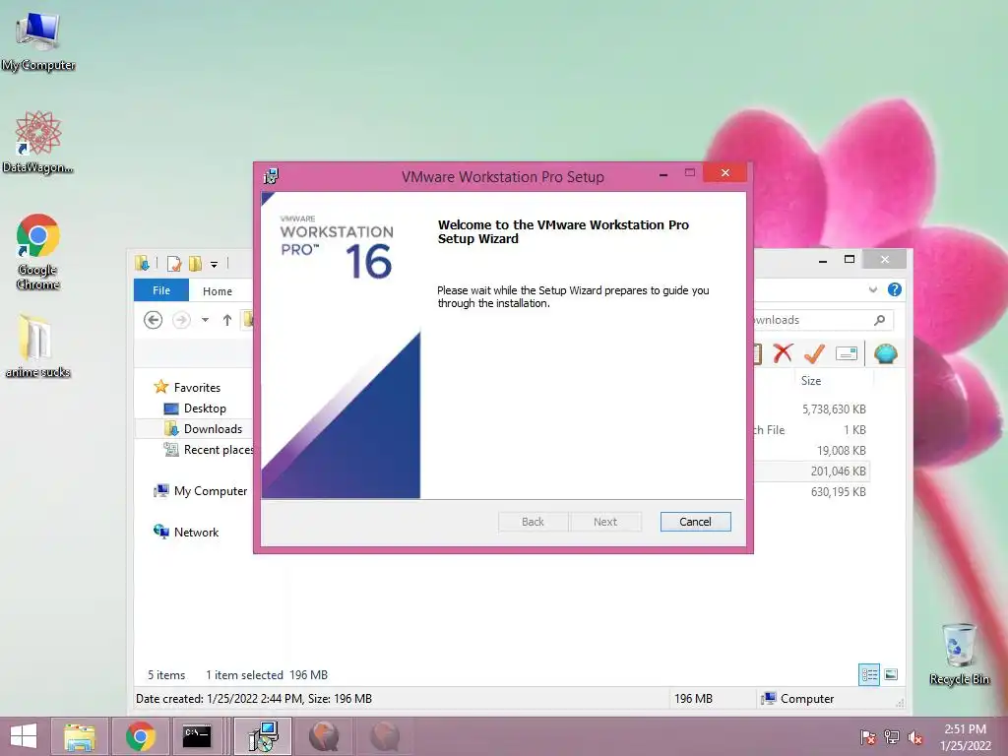Viewport: 1008px width, 756px height.
Task: Open the File tab in Explorer window
Action: tap(161, 290)
